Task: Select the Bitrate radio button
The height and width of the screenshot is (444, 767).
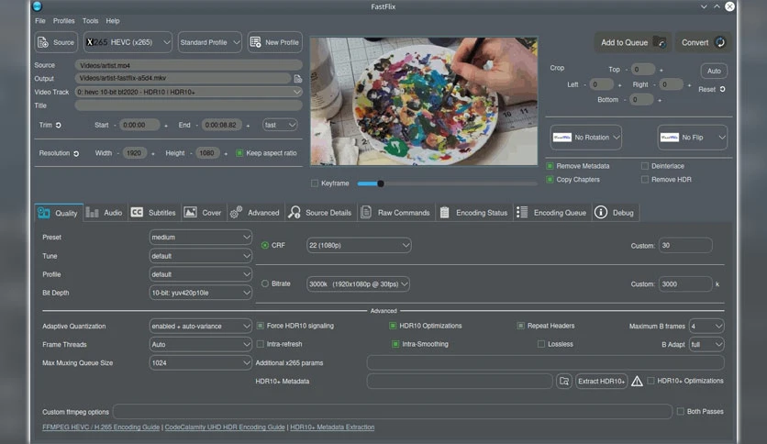Action: pos(264,283)
